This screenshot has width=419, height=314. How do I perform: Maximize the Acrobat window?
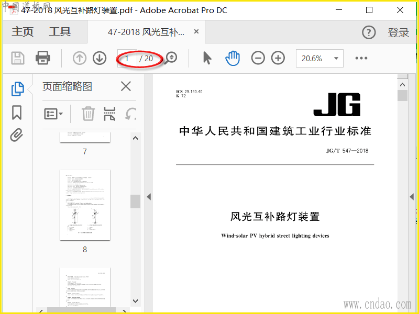[x=369, y=10]
